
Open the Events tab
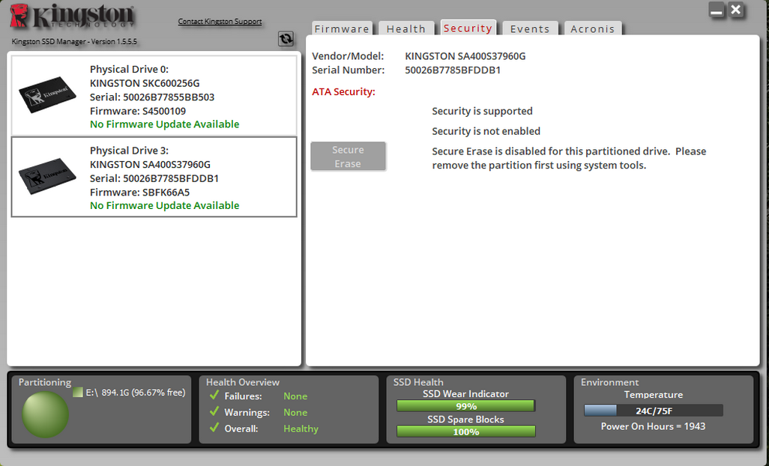(530, 28)
